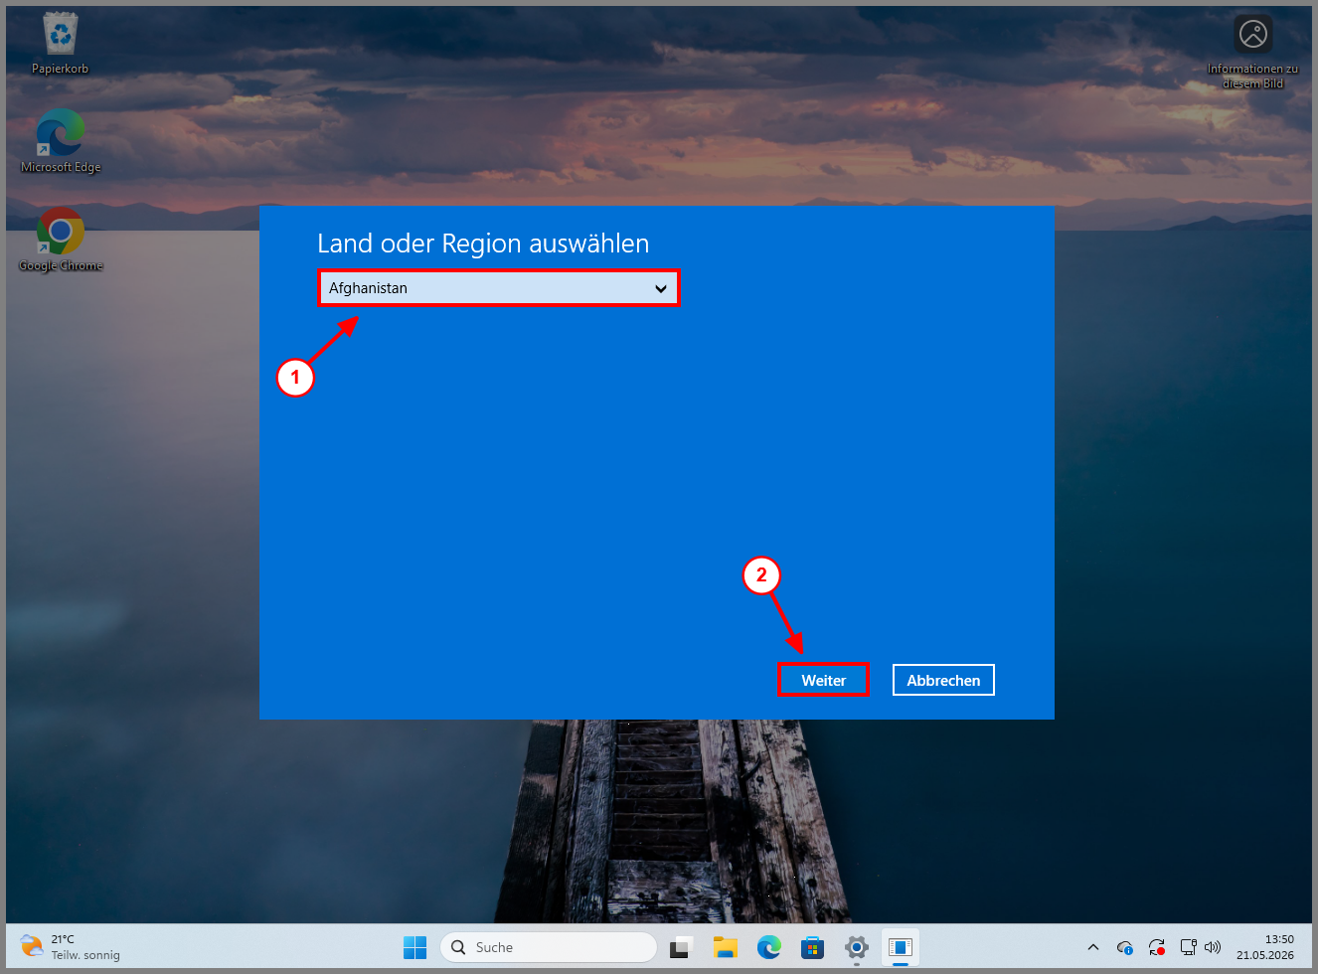Open the volume speaker tray icon

[1213, 947]
